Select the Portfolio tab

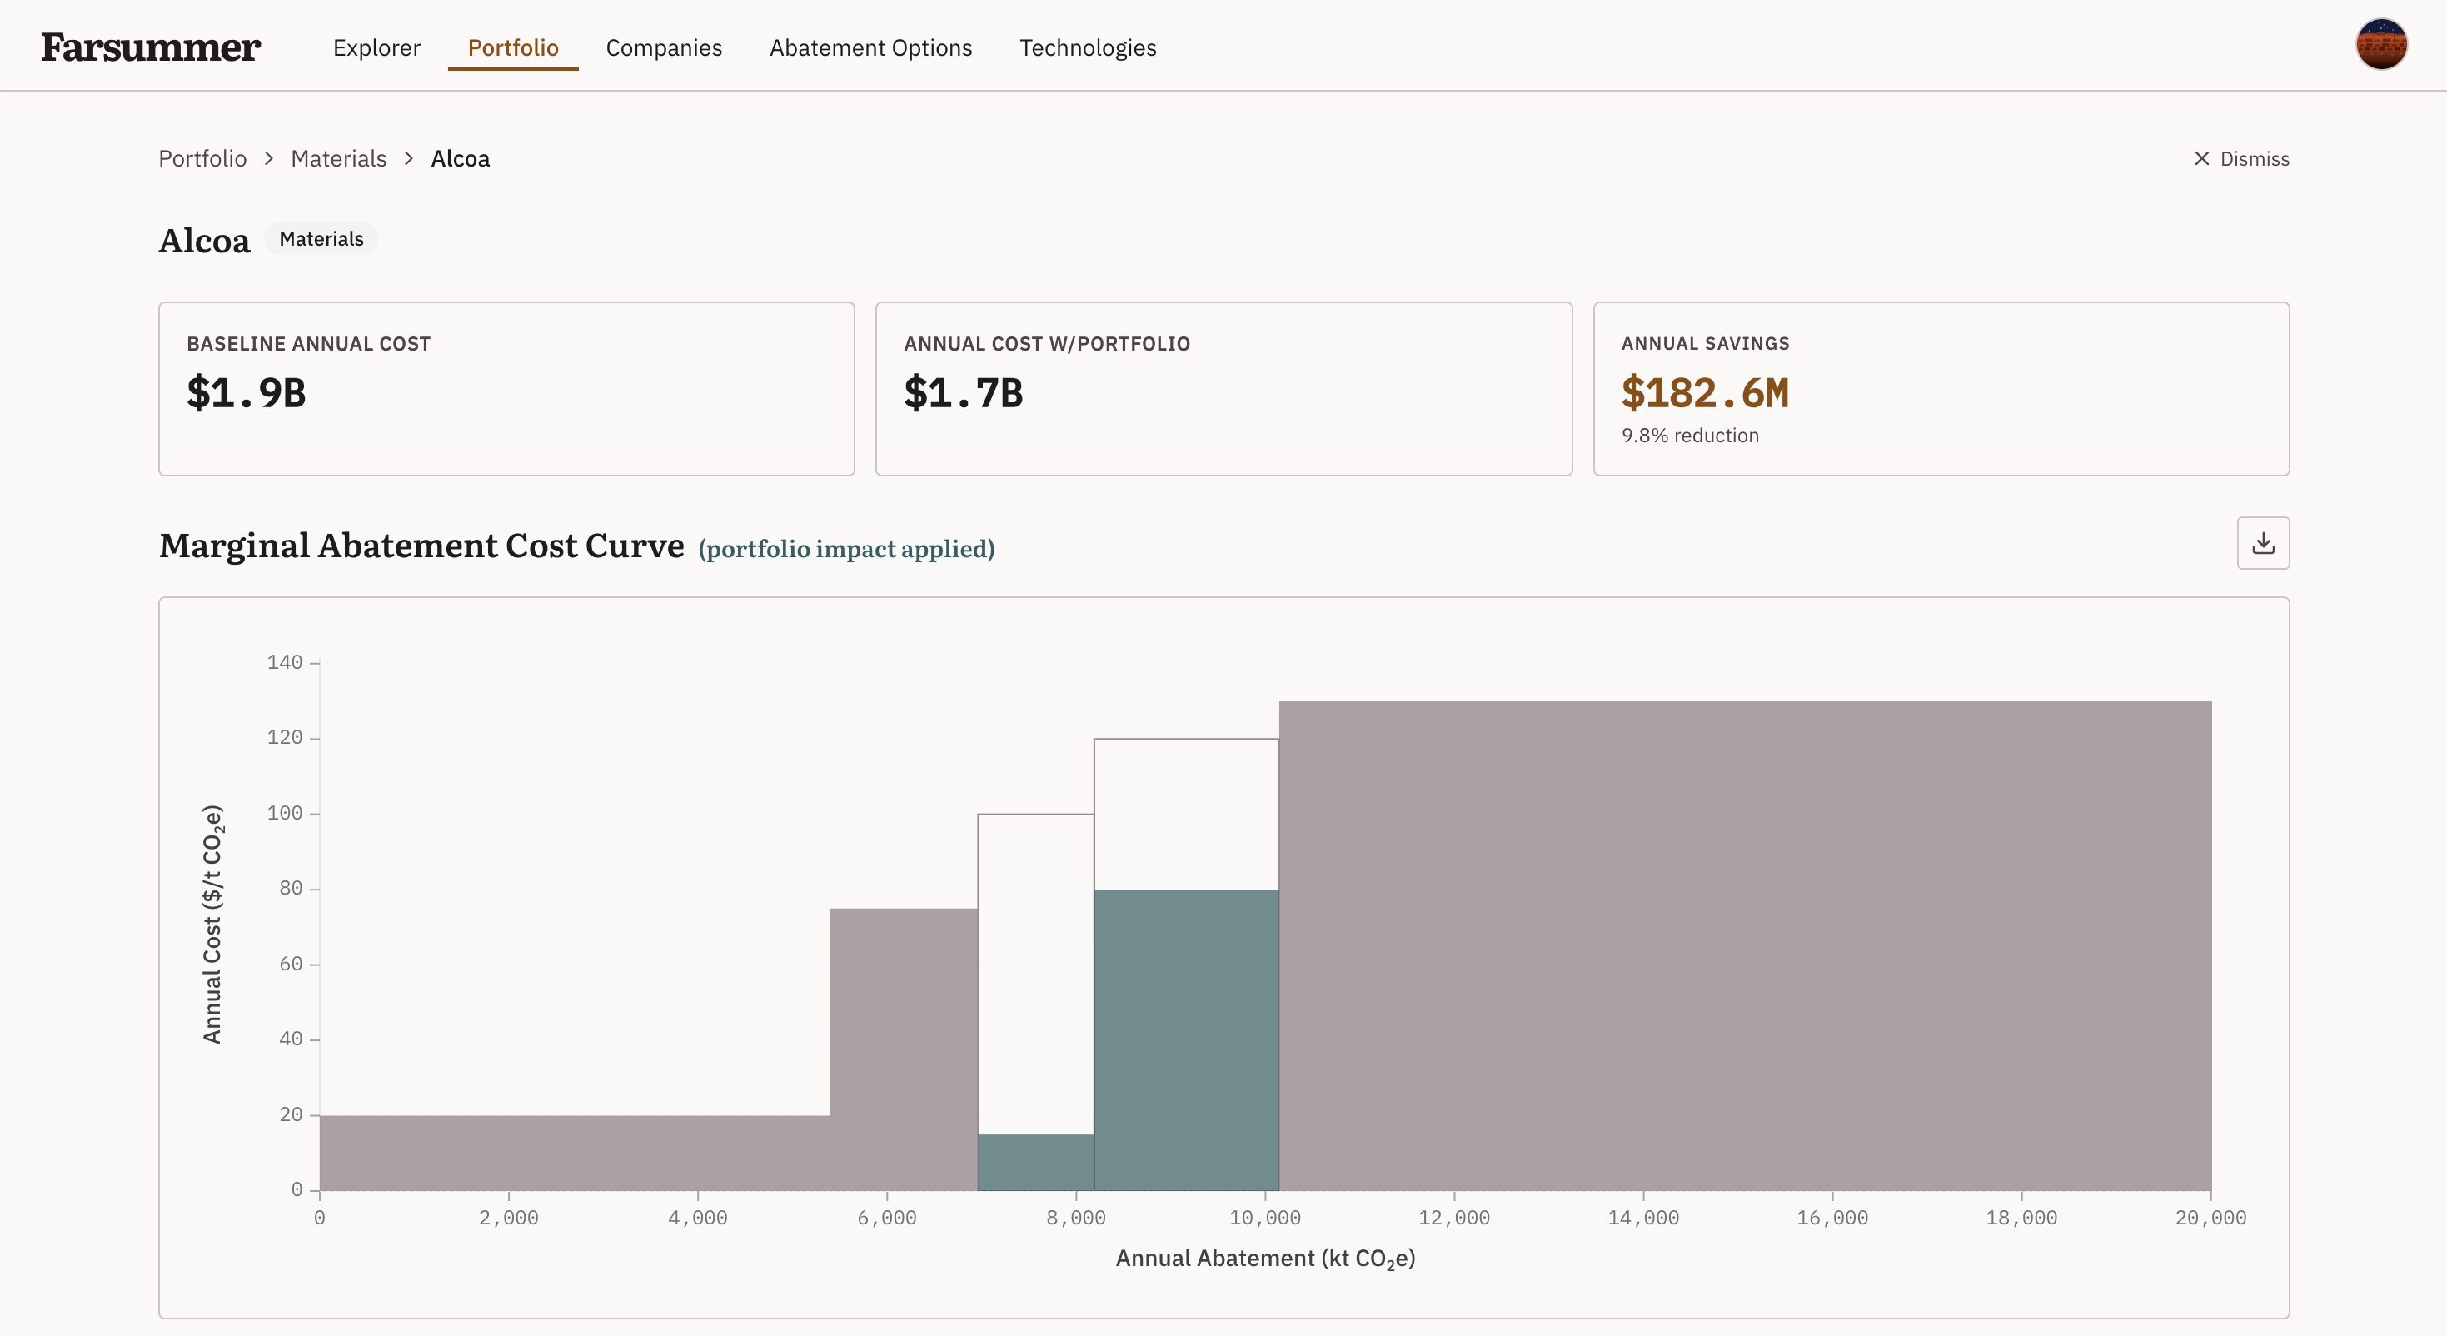[513, 47]
